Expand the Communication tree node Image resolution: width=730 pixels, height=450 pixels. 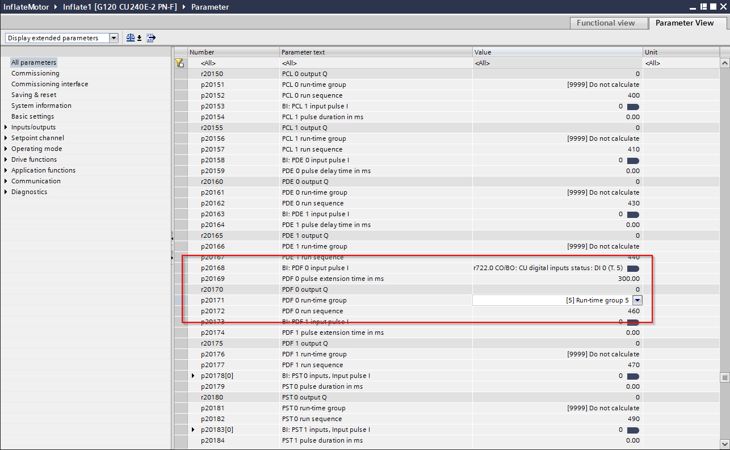pos(6,181)
